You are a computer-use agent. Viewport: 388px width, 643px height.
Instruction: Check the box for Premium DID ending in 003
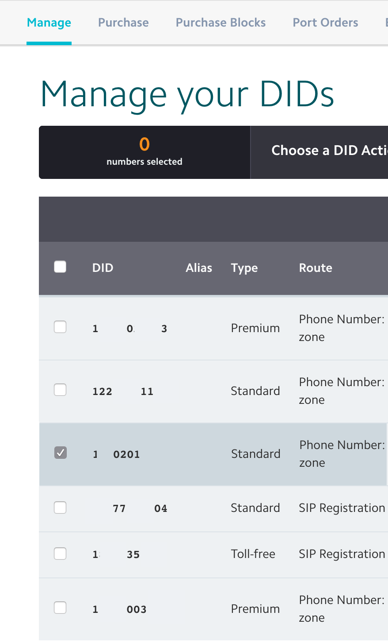60,608
